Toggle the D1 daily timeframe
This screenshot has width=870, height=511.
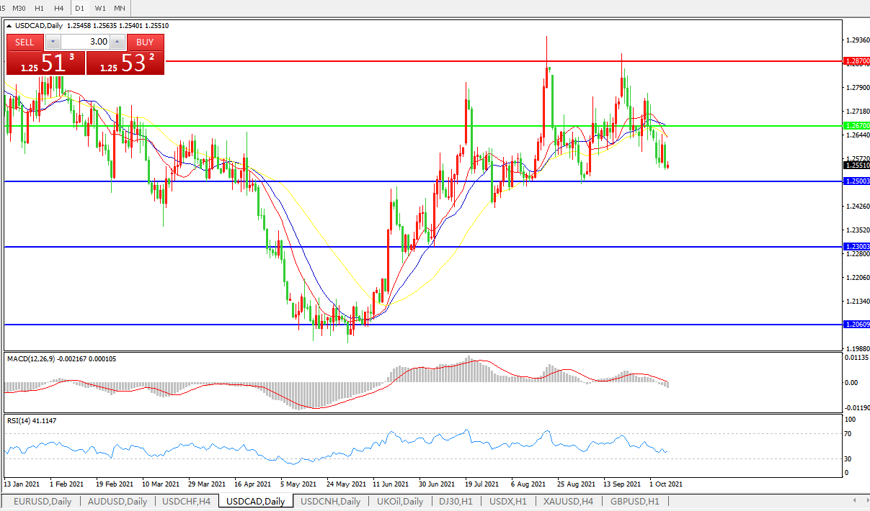click(79, 8)
